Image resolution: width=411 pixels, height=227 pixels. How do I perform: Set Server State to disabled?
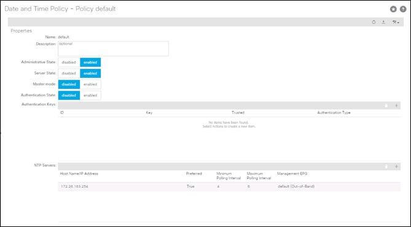tap(69, 73)
